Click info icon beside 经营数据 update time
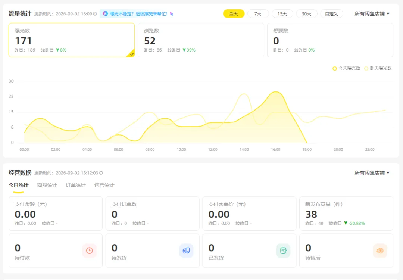This screenshot has height=280, width=403. tap(101, 173)
